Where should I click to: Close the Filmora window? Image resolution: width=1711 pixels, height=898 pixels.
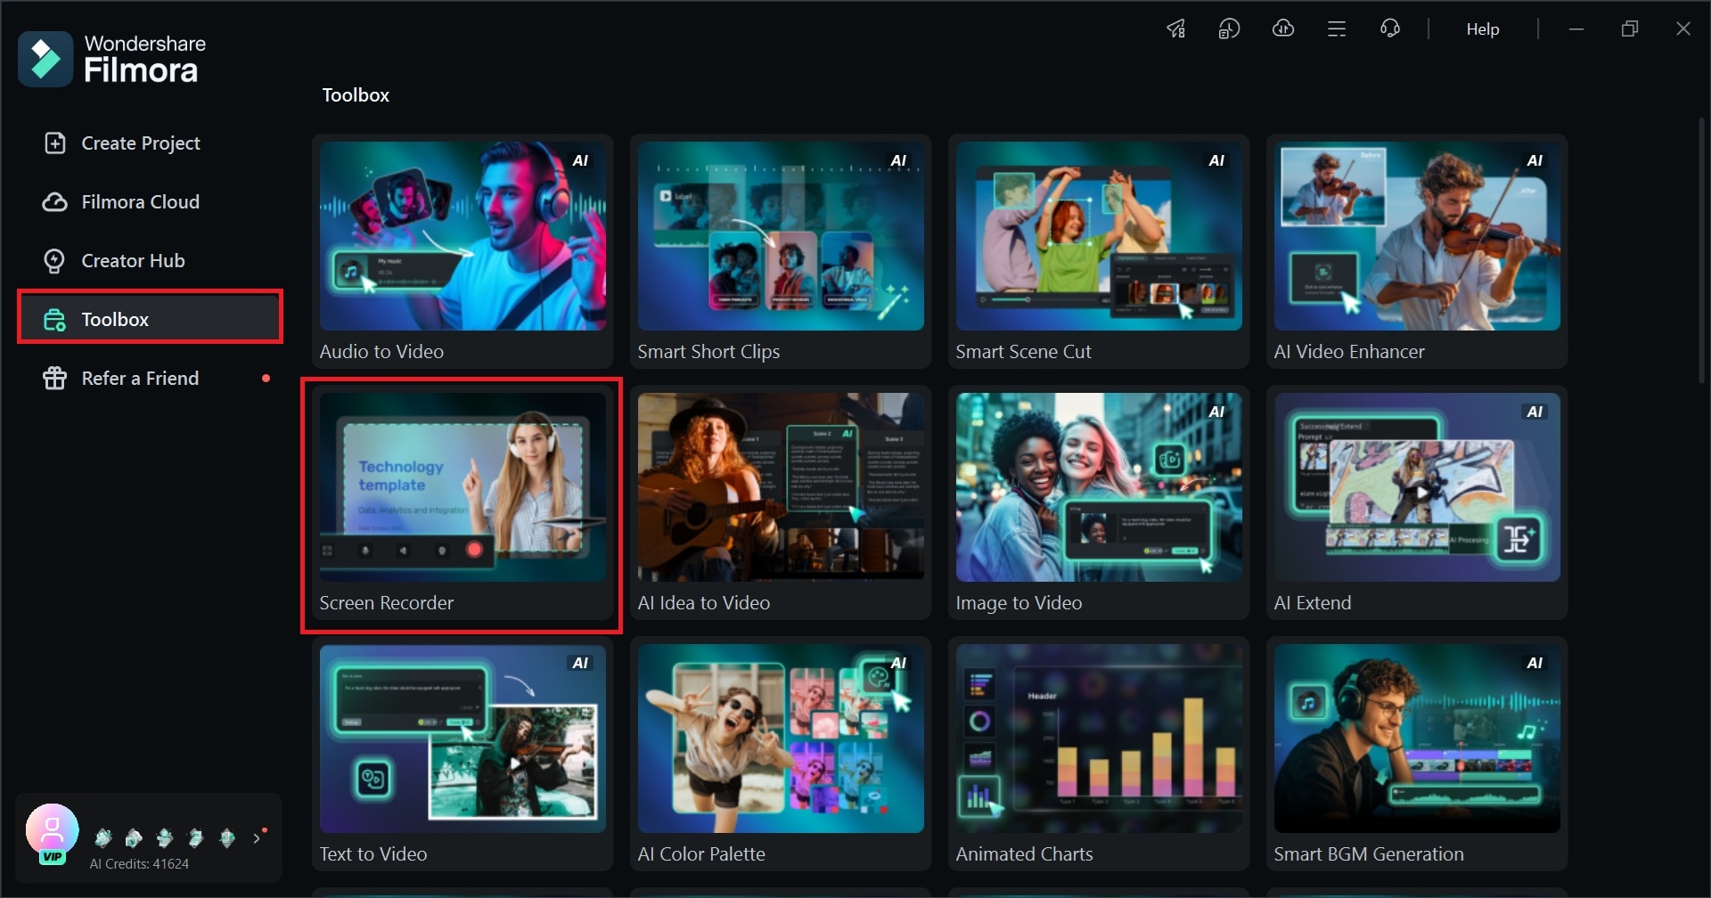click(x=1683, y=29)
